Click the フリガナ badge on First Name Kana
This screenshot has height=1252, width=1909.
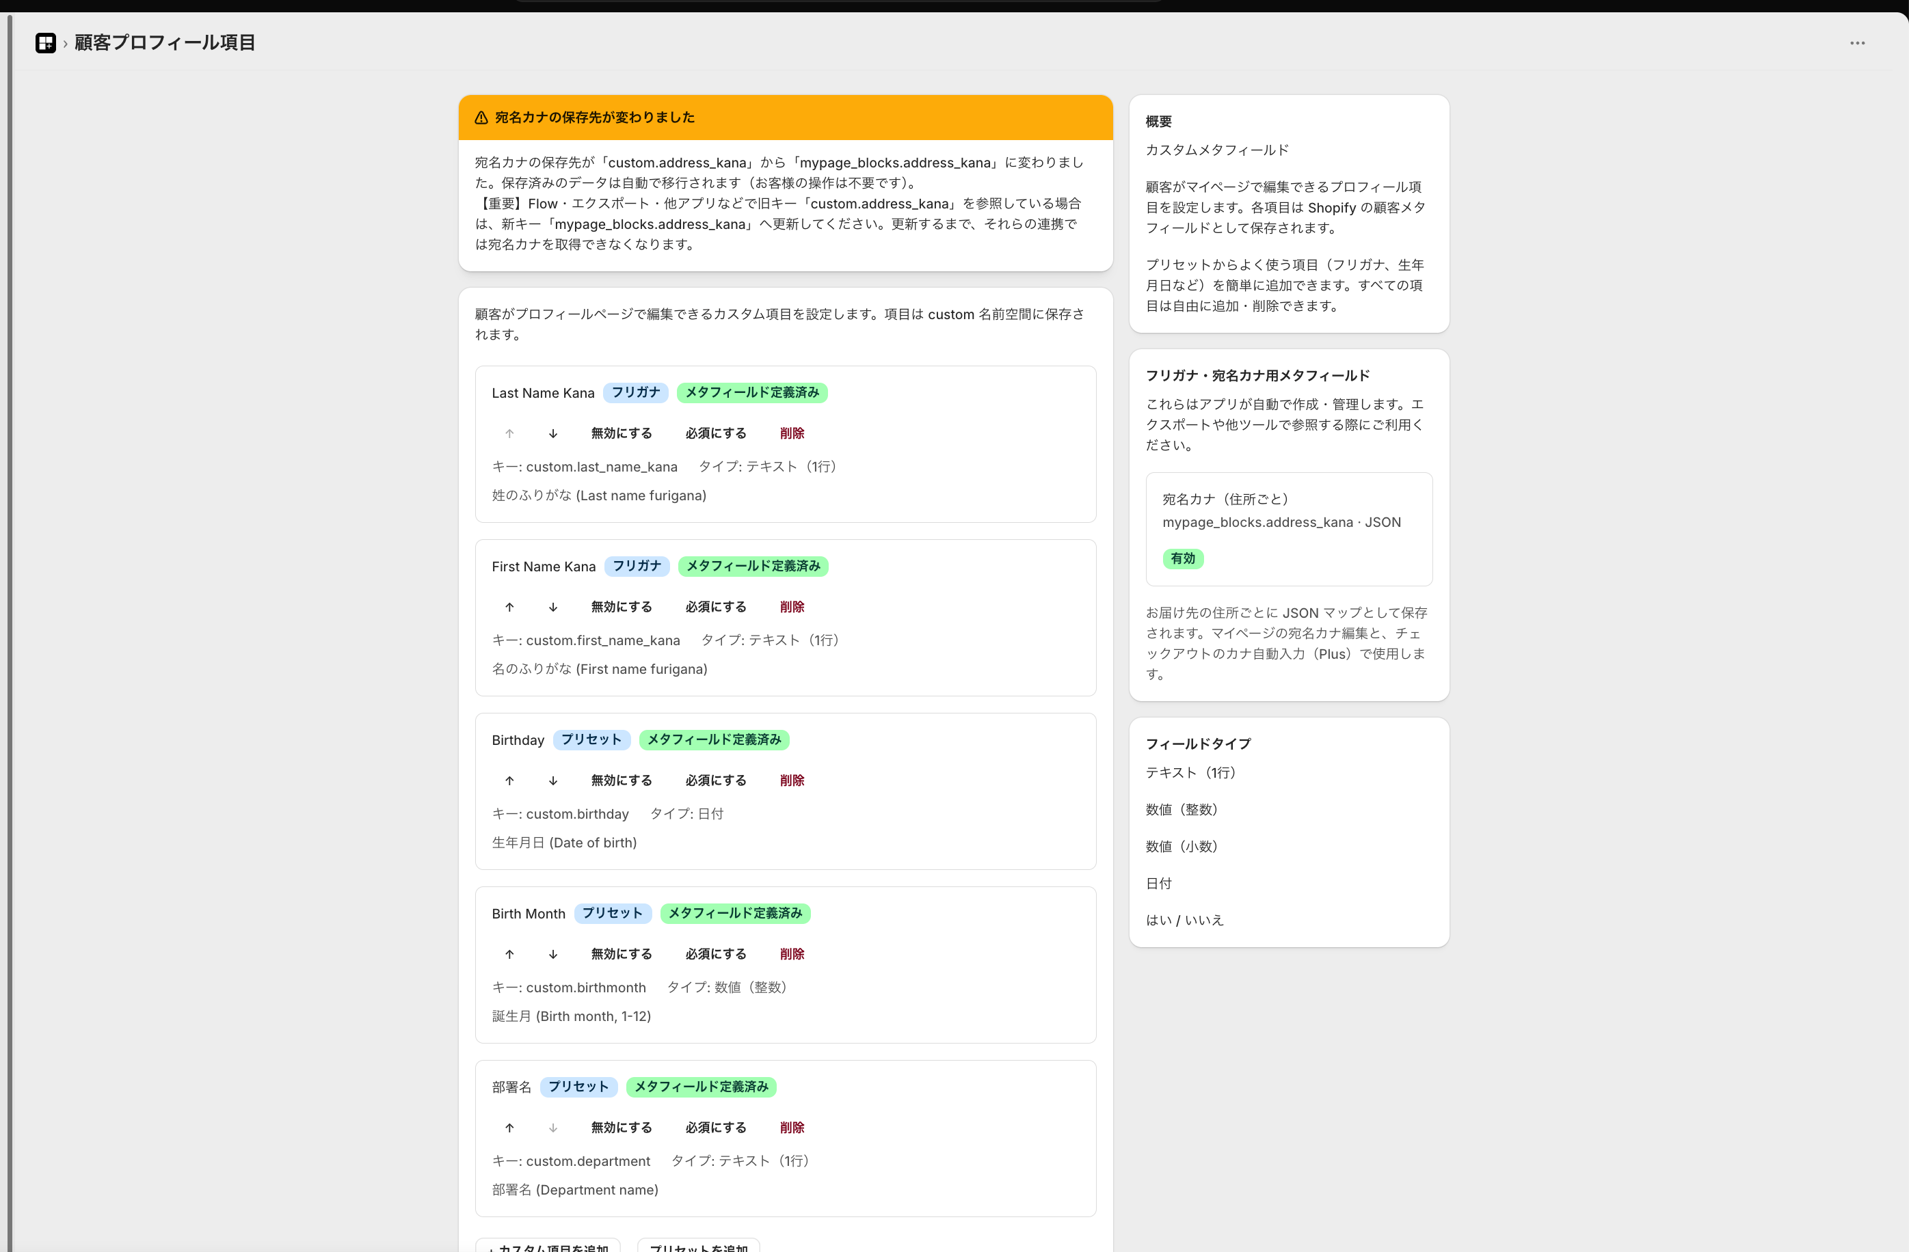pyautogui.click(x=637, y=566)
